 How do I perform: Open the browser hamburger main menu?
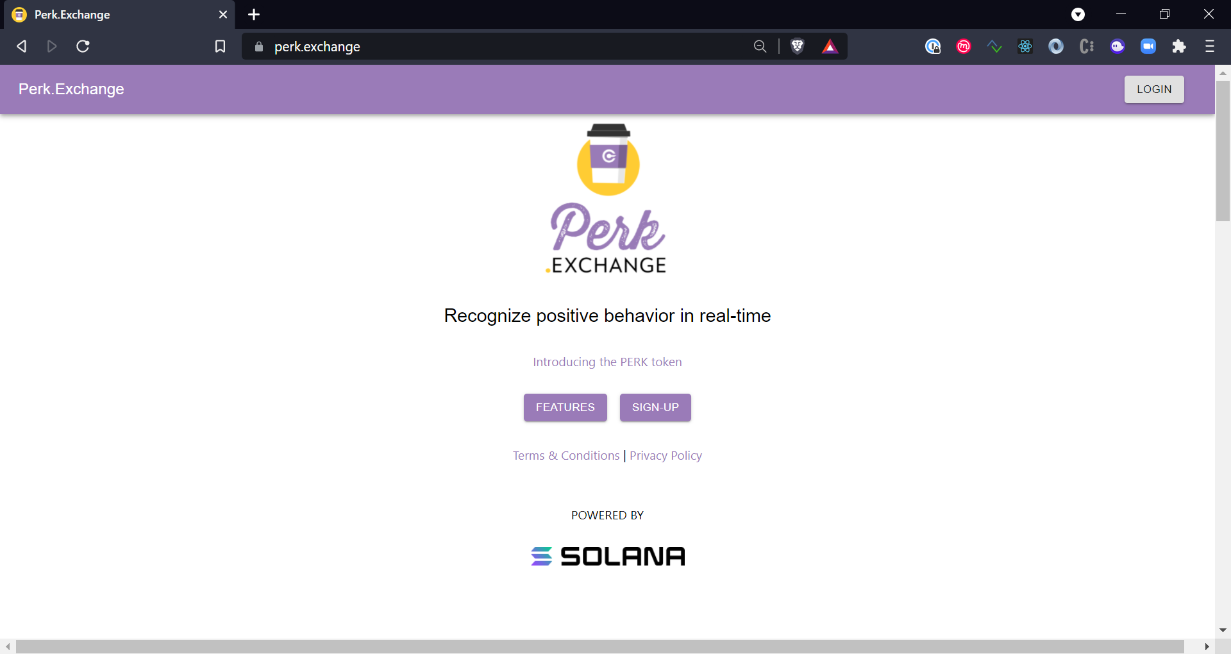(1210, 46)
